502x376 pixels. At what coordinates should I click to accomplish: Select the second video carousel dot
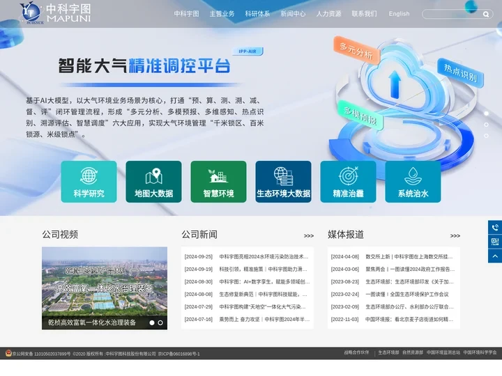160,323
